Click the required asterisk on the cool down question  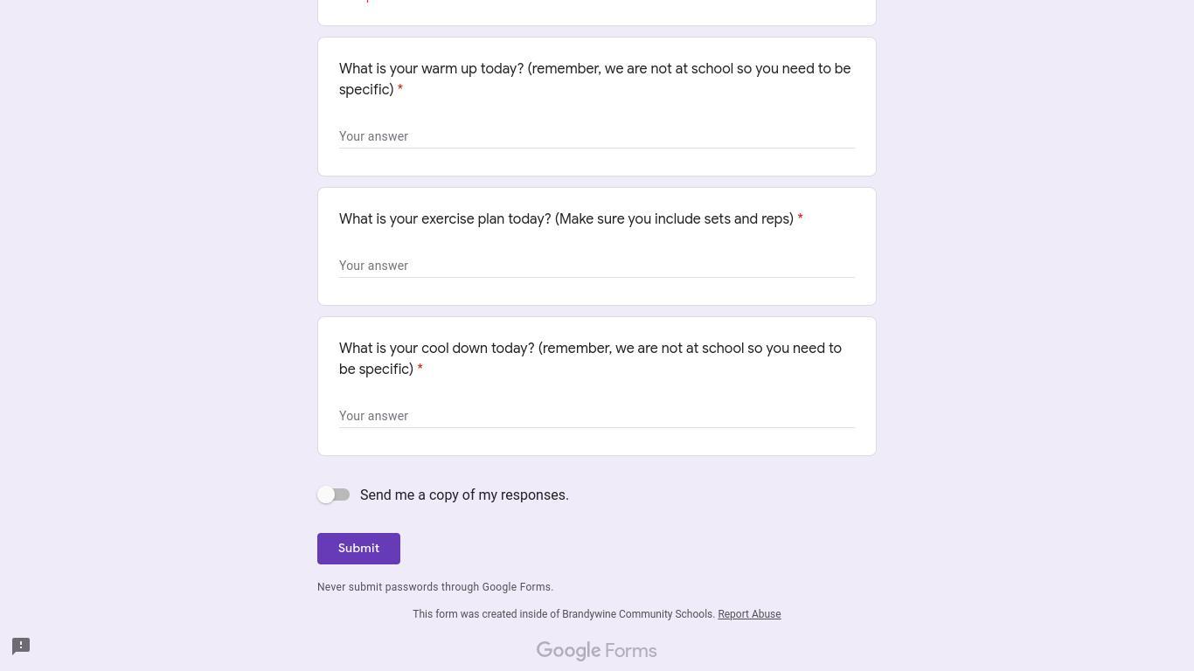420,369
